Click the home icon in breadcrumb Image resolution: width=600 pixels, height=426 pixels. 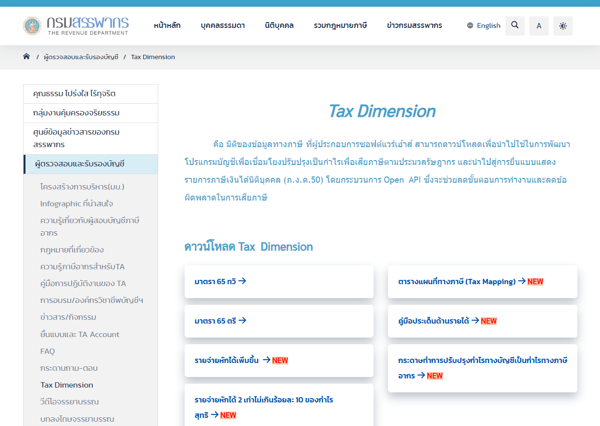coord(26,57)
